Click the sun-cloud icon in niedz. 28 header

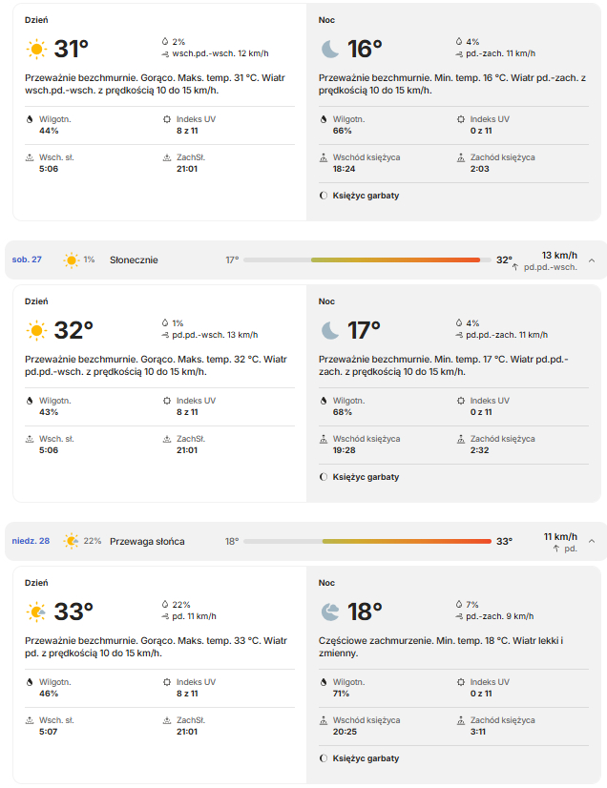coord(72,541)
